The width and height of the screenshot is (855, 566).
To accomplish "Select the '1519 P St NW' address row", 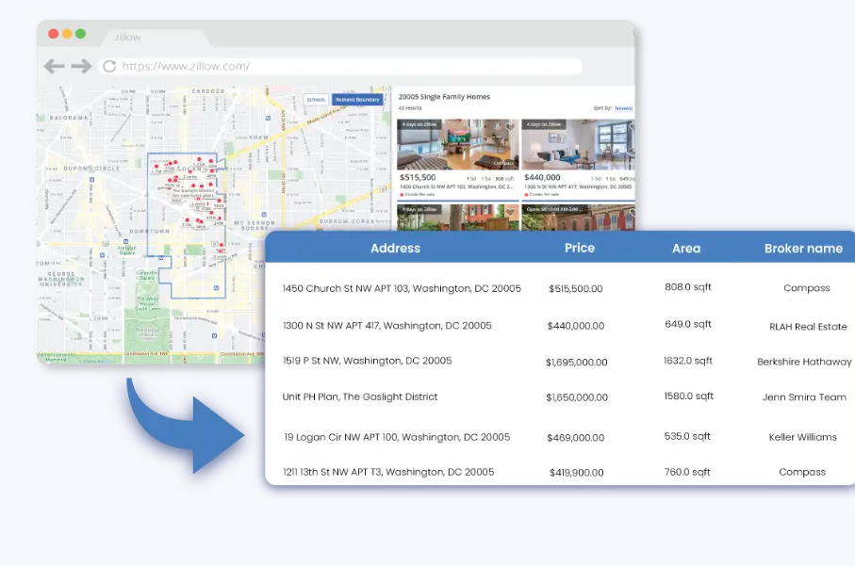I will click(367, 361).
